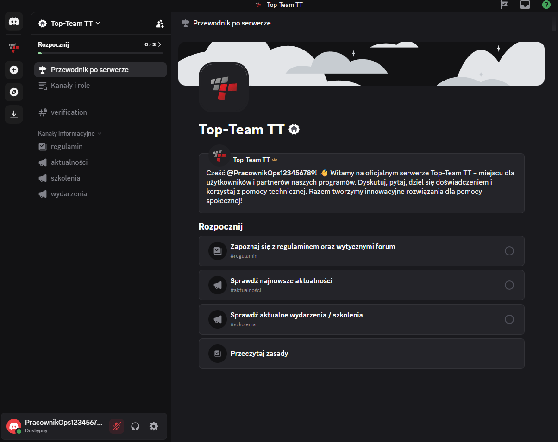Open the Inbox icon in title bar
The width and height of the screenshot is (558, 442).
point(525,5)
